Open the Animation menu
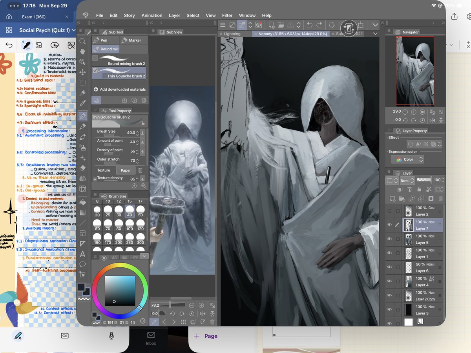Image resolution: width=471 pixels, height=353 pixels. 152,15
